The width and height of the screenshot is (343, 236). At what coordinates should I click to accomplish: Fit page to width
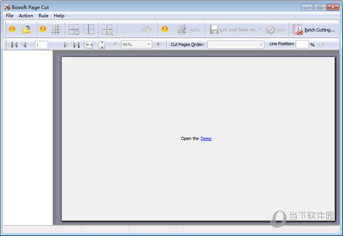coord(90,45)
